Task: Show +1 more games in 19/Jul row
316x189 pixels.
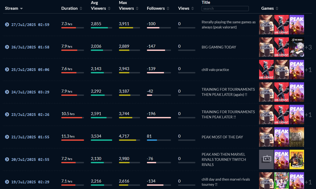Action: [308, 182]
